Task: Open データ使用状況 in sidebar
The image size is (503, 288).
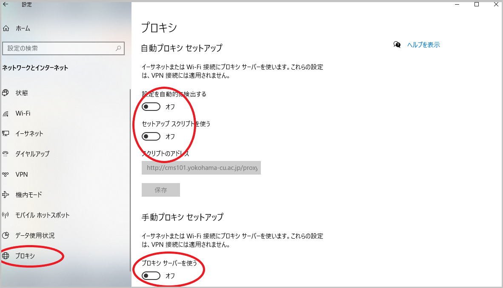Action: tap(35, 235)
